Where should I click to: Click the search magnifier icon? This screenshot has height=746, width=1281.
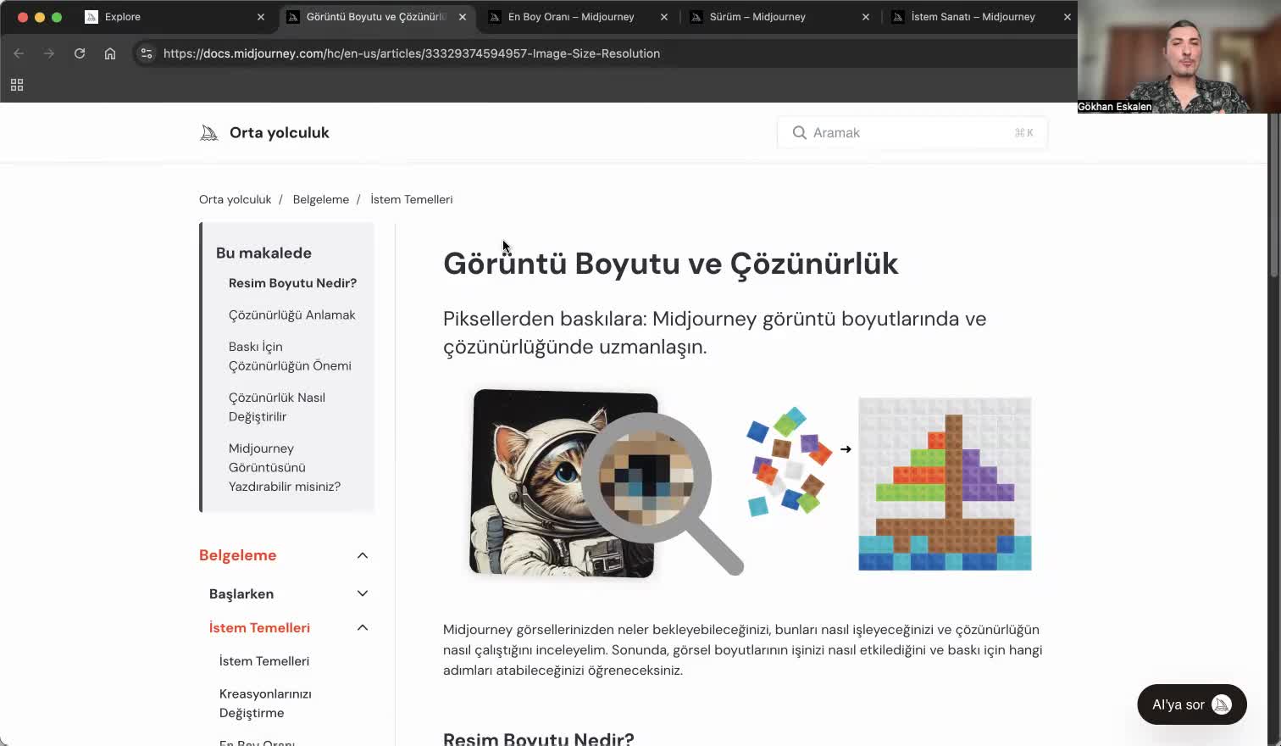799,133
